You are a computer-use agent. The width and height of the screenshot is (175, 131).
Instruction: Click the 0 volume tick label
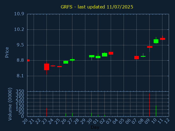pos(23,117)
